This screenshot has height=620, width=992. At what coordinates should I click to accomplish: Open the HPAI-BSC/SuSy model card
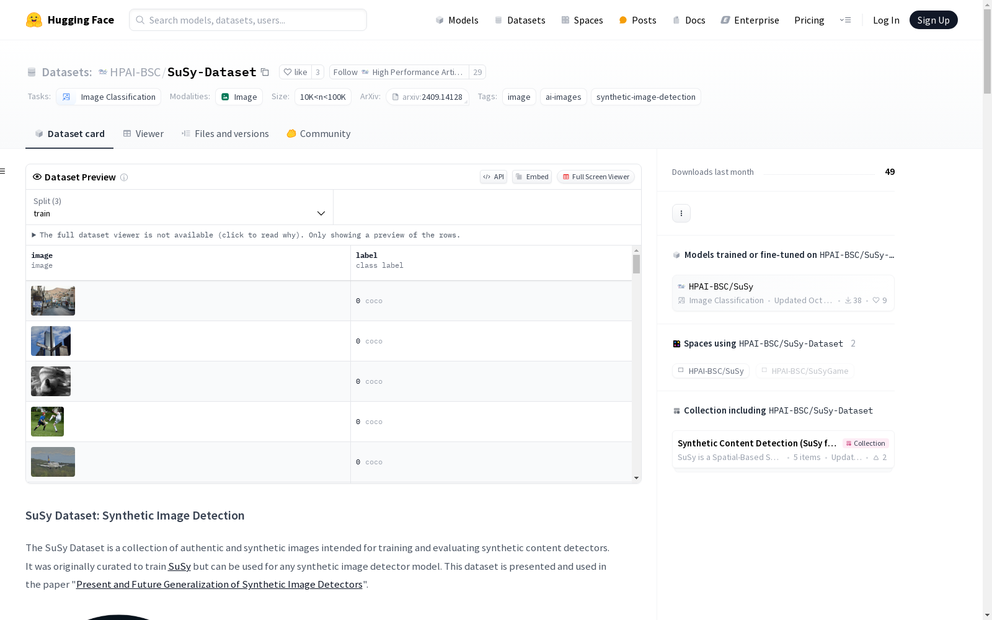coord(783,293)
